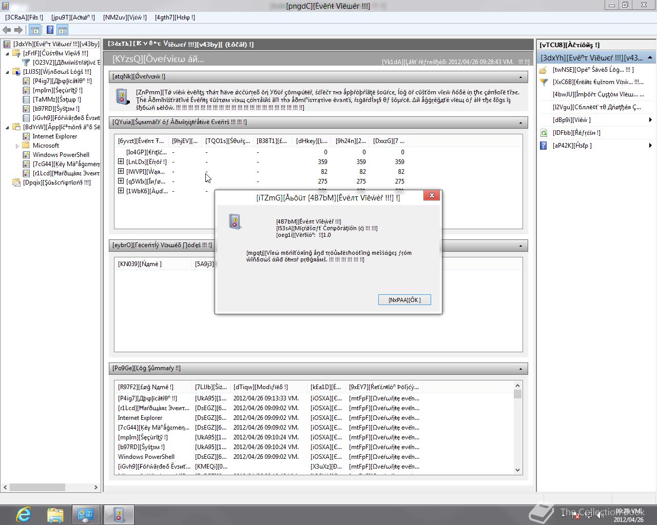657x525 pixels.
Task: Collapse the Event Viewer actions group
Action: pyautogui.click(x=650, y=57)
